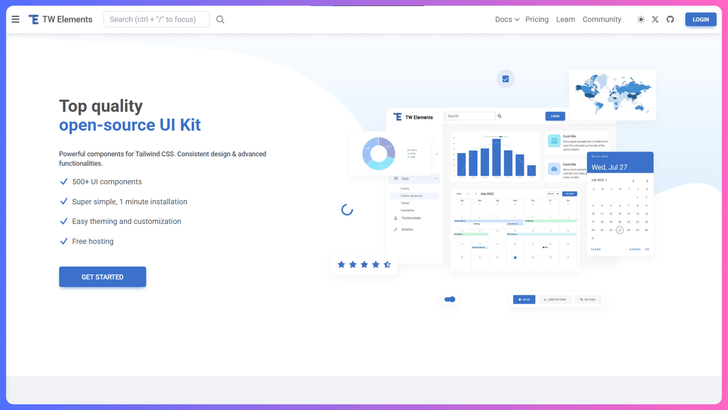This screenshot has height=410, width=728.
Task: Click the cloud icon on second card
Action: coord(554,169)
